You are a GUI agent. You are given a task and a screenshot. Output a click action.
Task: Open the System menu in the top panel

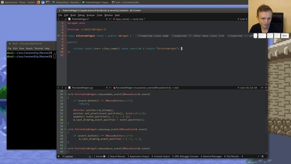(31, 2)
